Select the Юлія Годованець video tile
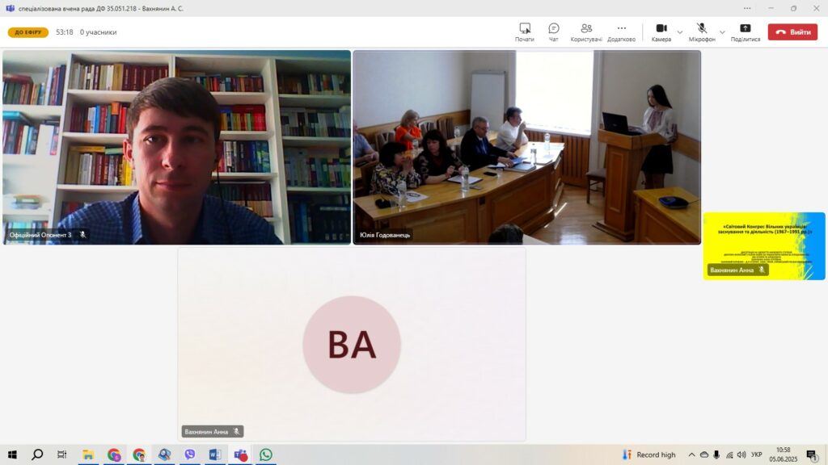 click(x=526, y=147)
